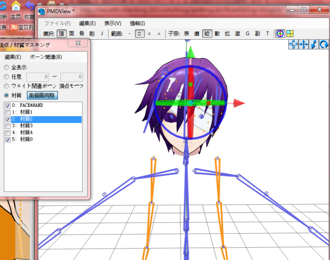Click the diagonal zoom arrow icon
The height and width of the screenshot is (260, 330).
point(314,44)
